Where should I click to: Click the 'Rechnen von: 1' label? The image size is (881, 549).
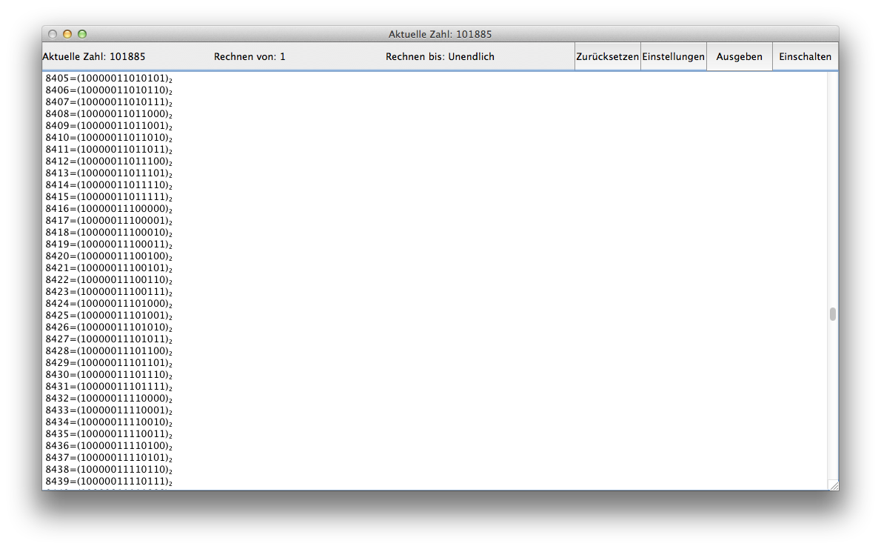249,57
